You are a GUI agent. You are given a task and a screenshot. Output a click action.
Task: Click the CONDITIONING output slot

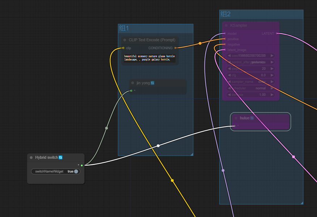175,48
